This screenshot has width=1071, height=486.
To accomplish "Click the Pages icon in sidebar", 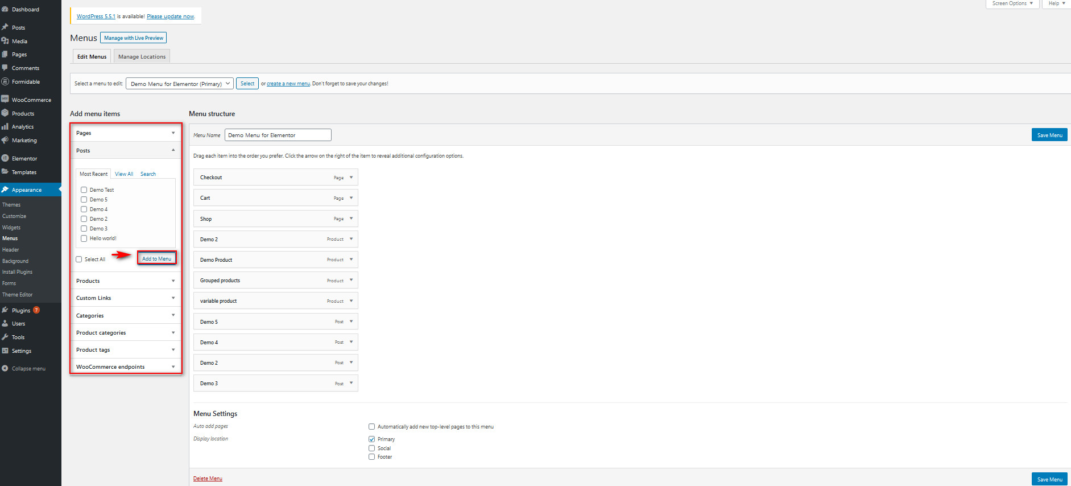I will click(x=5, y=54).
